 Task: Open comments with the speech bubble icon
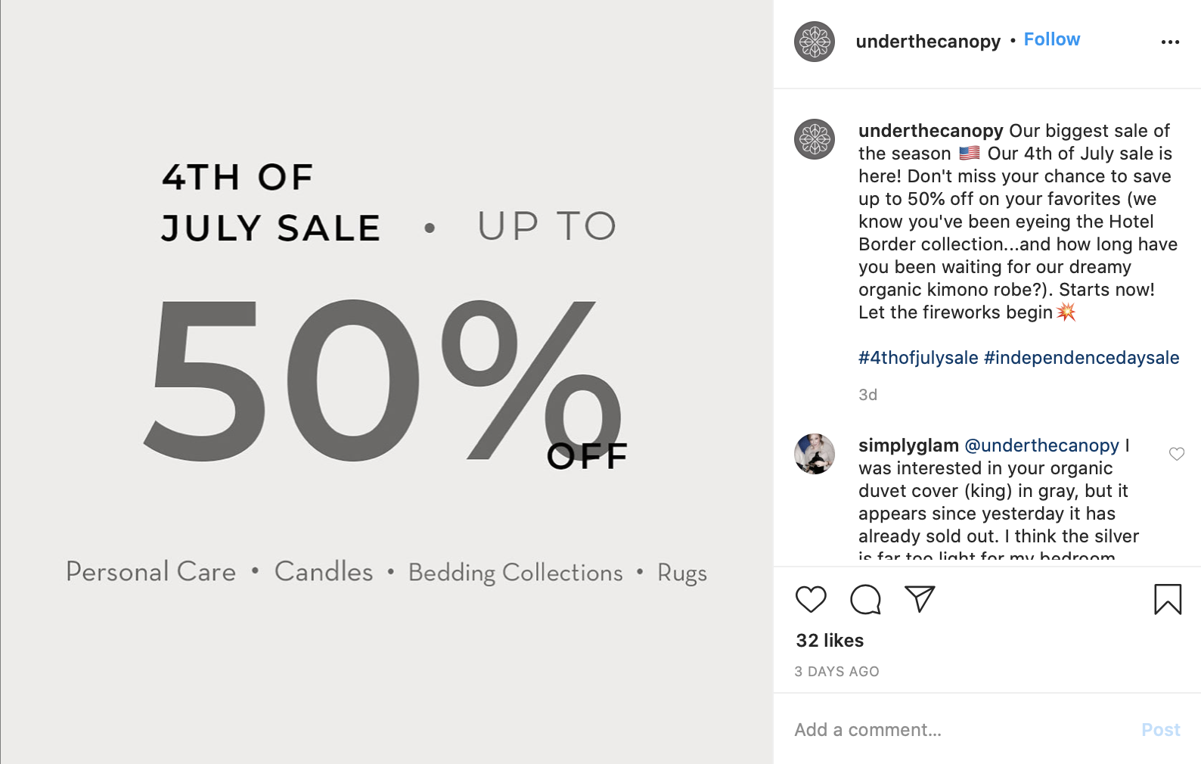pos(865,599)
